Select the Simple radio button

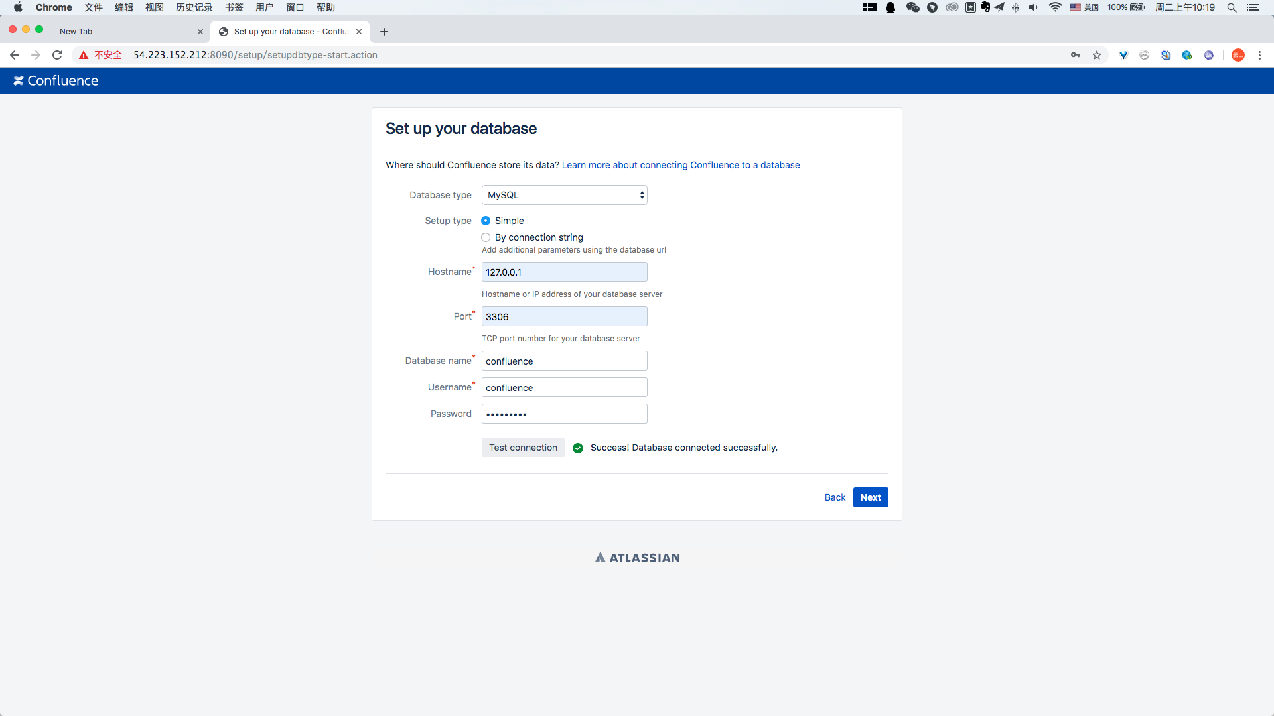click(486, 220)
